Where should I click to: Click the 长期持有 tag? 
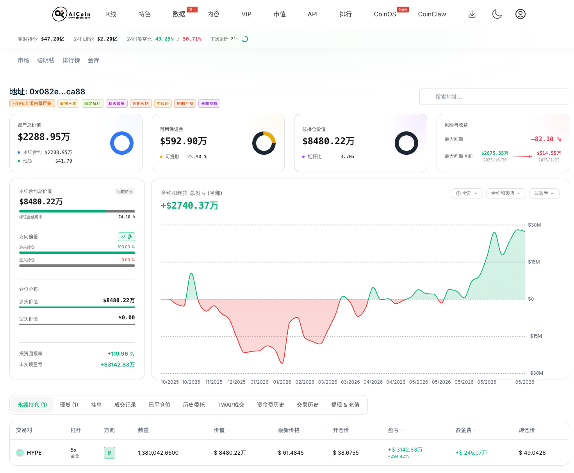[209, 103]
